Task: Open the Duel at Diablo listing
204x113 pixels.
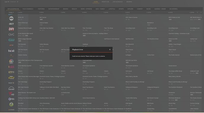Action: tap(44, 23)
